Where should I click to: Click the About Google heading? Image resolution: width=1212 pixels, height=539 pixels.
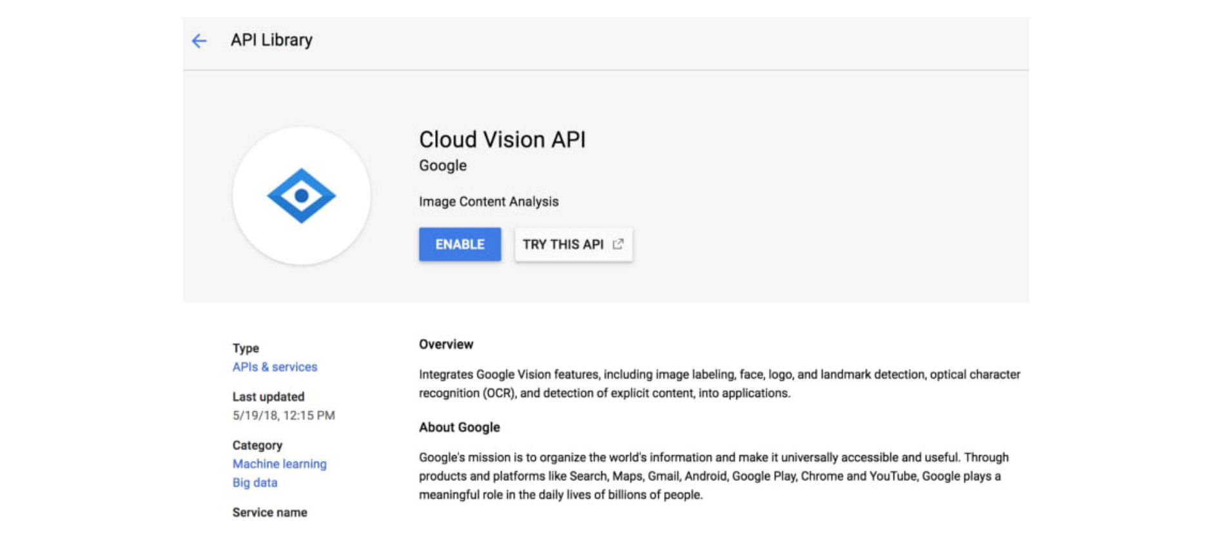coord(459,427)
